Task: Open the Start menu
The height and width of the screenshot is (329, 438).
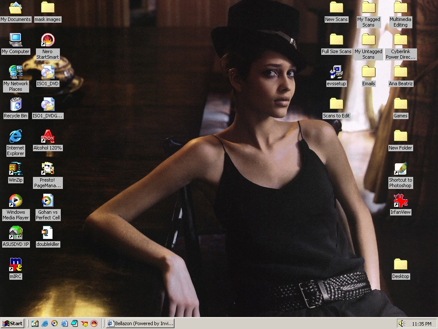Action: tap(12, 323)
